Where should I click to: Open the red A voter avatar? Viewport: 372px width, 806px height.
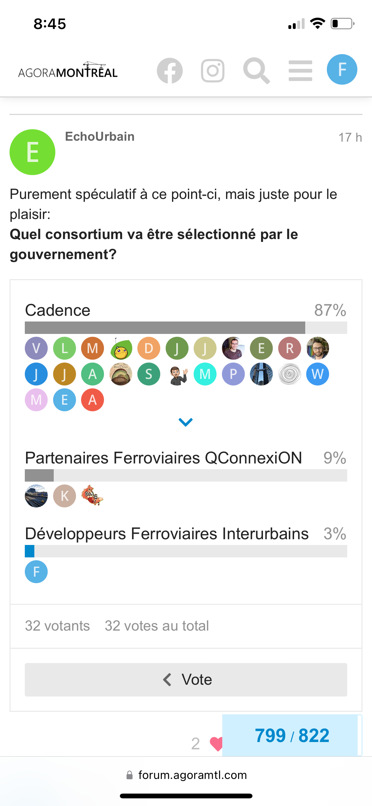pyautogui.click(x=93, y=400)
